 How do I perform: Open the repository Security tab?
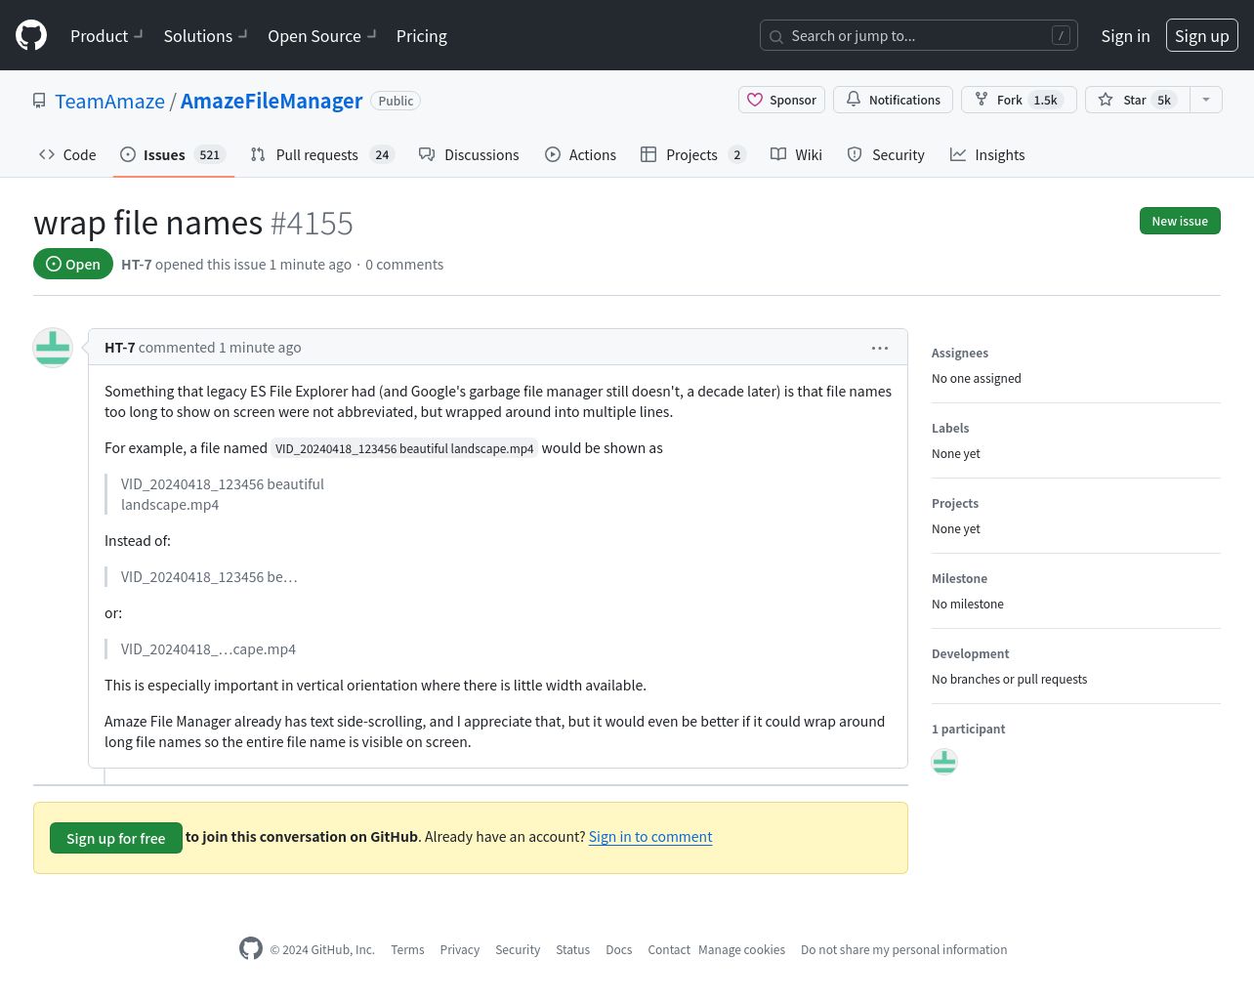(x=886, y=154)
